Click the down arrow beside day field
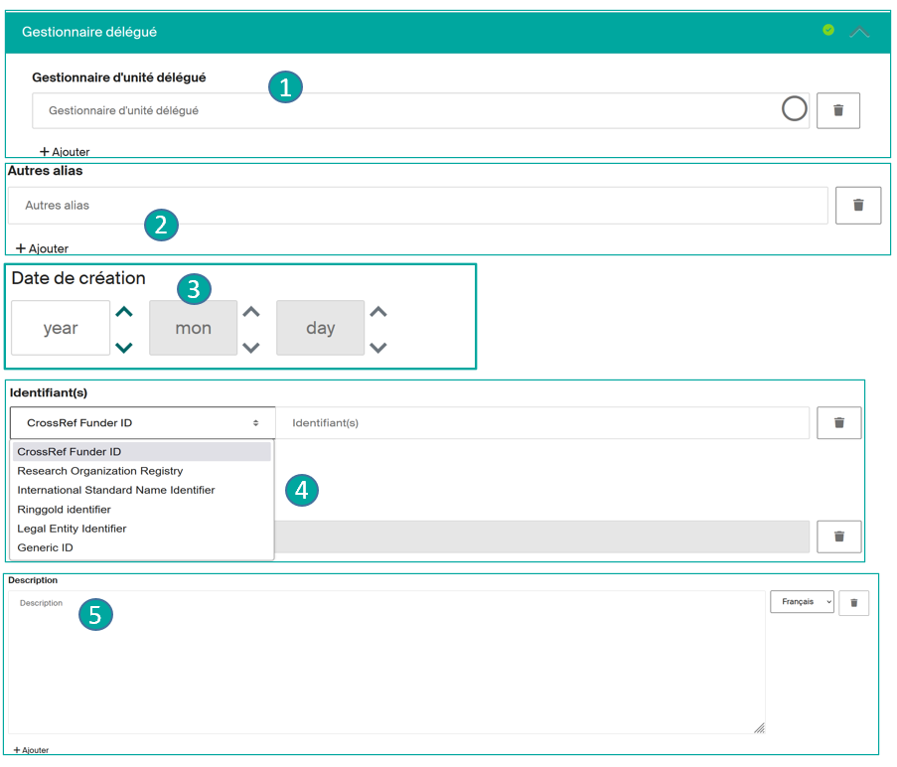The width and height of the screenshot is (897, 767). tap(377, 347)
